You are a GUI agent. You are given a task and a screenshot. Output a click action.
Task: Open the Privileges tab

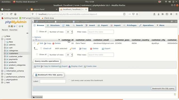click(x=130, y=25)
